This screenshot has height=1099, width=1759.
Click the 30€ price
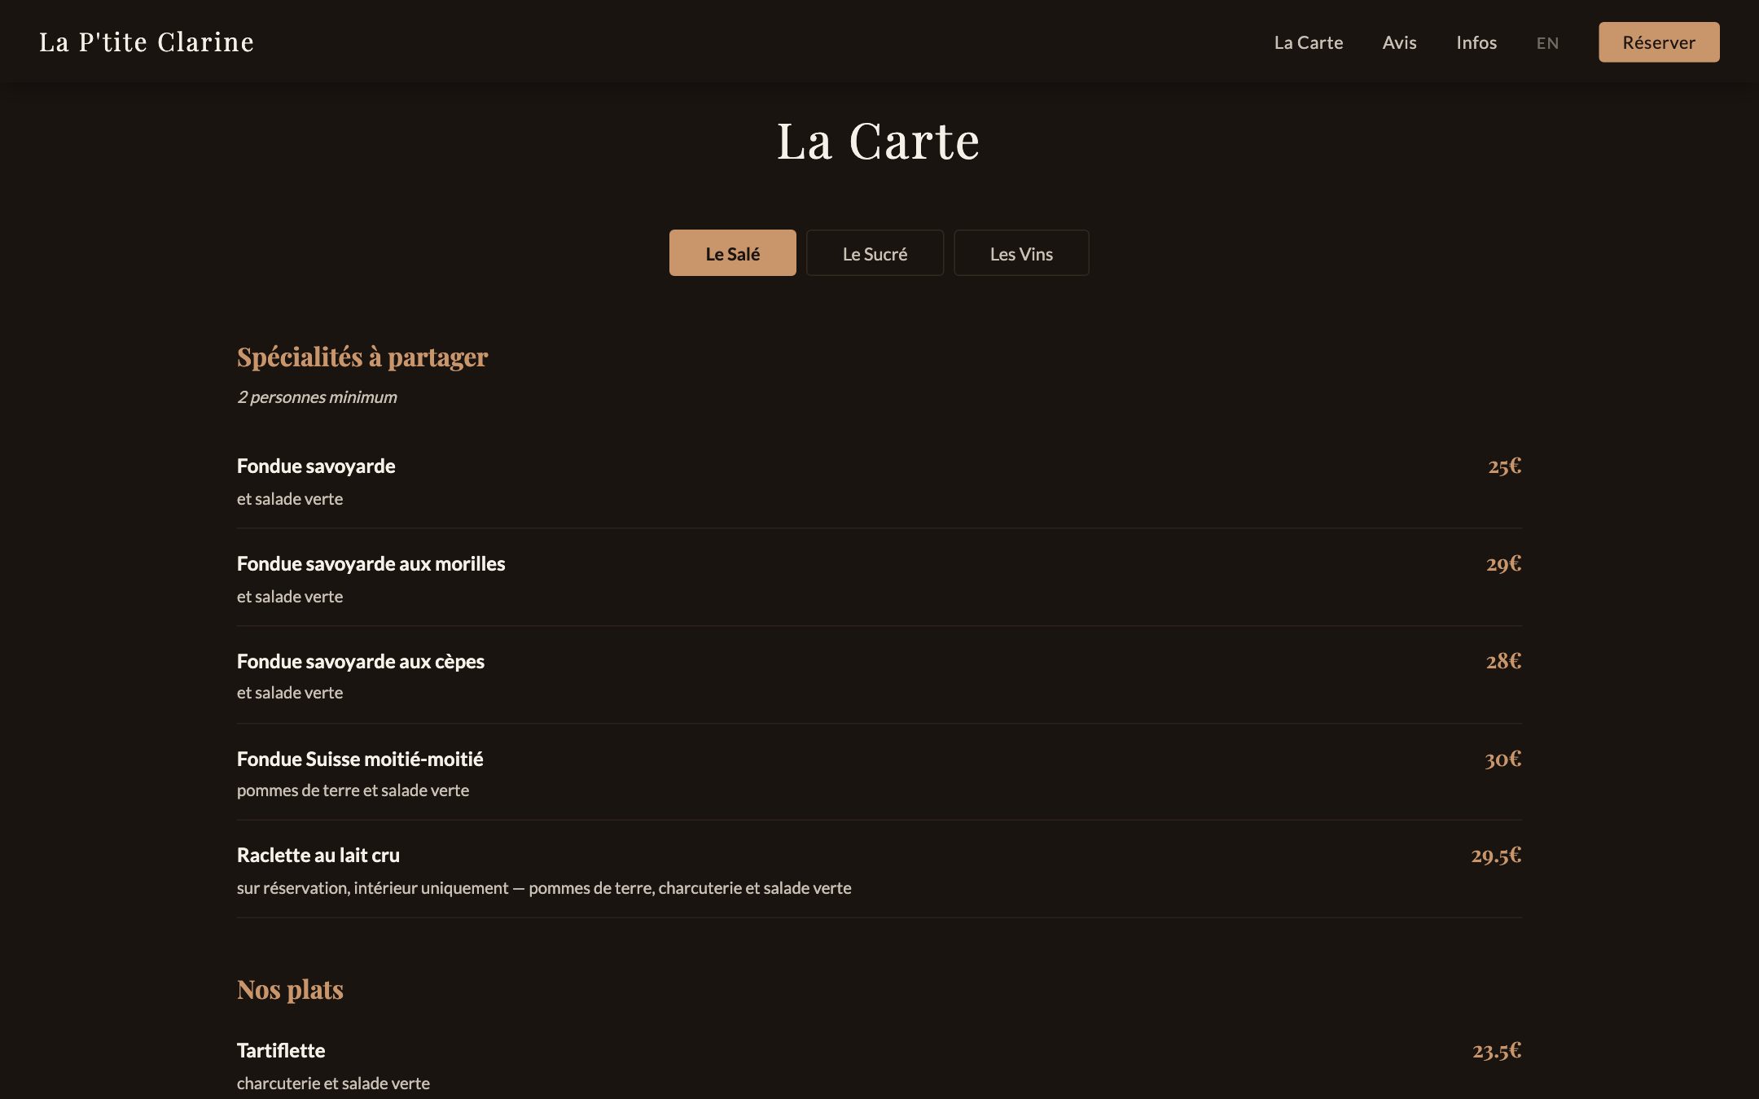(1502, 759)
